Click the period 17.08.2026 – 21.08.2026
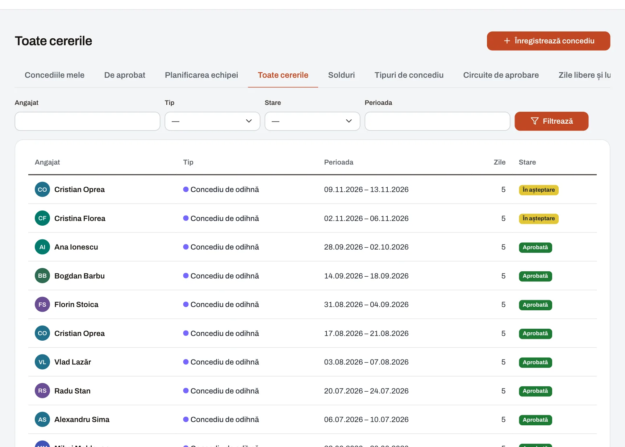This screenshot has height=447, width=625. click(366, 333)
